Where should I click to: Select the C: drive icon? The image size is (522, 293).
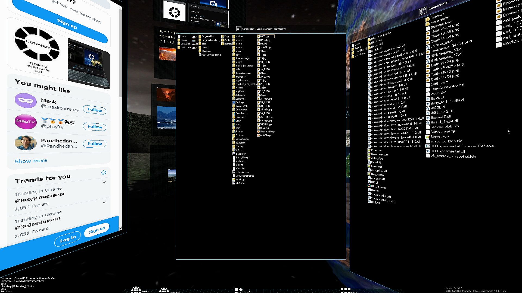(x=194, y=40)
